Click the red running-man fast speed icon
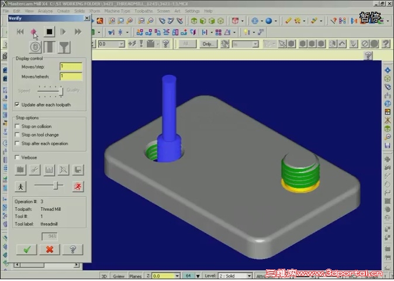This screenshot has width=394, height=281. coord(78,187)
